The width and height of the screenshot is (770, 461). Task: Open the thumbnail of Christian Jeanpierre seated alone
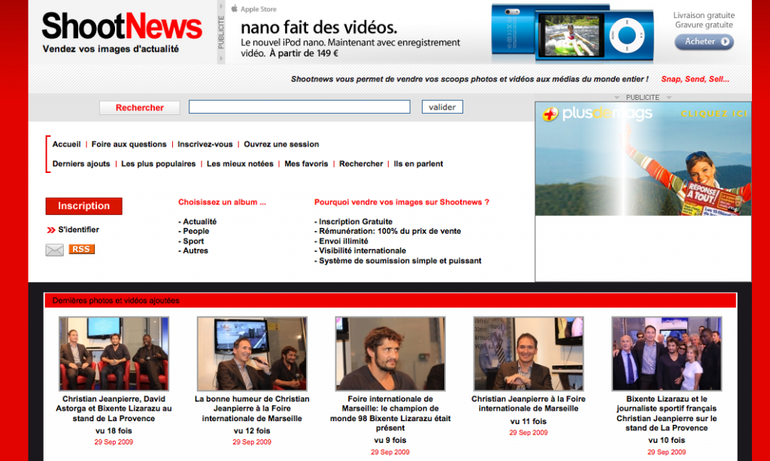tap(529, 353)
